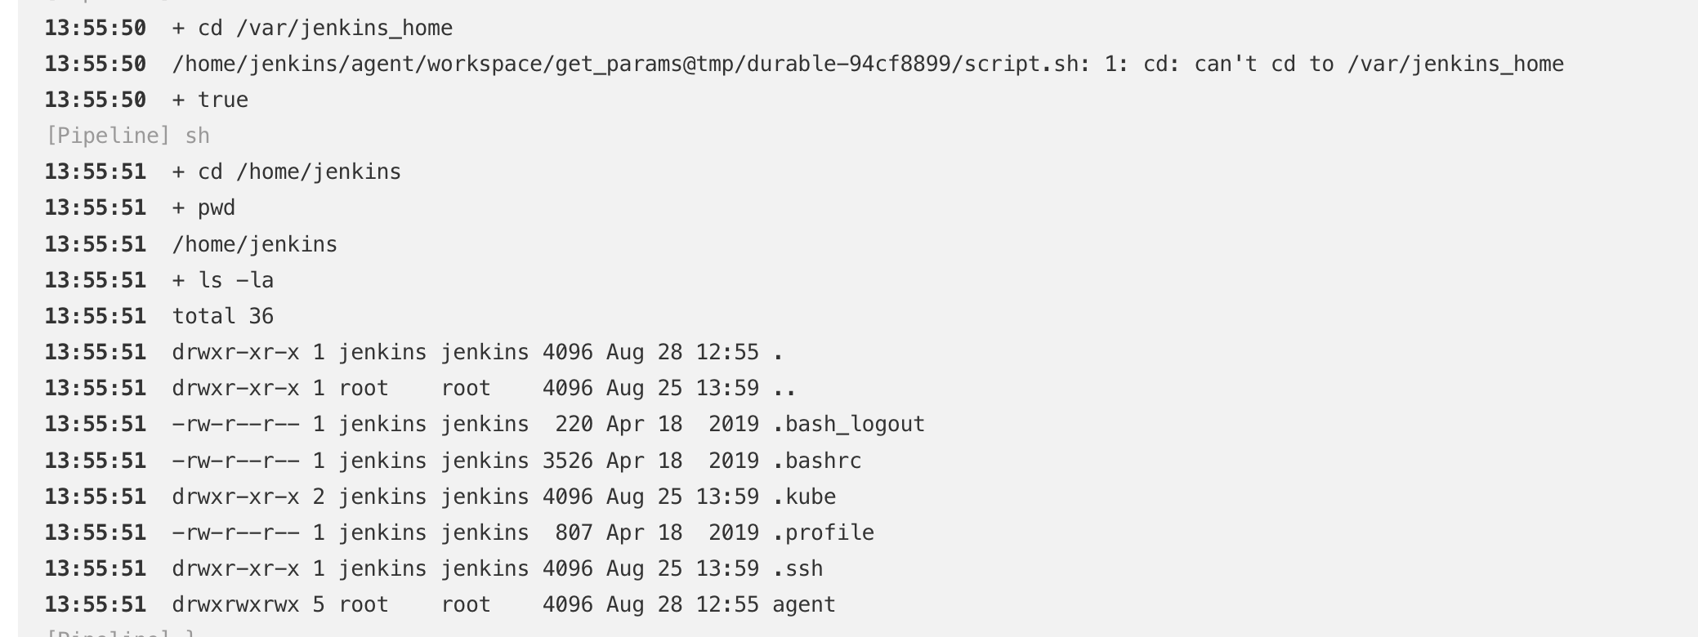Click the file size 3526 in the listing
The height and width of the screenshot is (637, 1698).
click(x=567, y=461)
